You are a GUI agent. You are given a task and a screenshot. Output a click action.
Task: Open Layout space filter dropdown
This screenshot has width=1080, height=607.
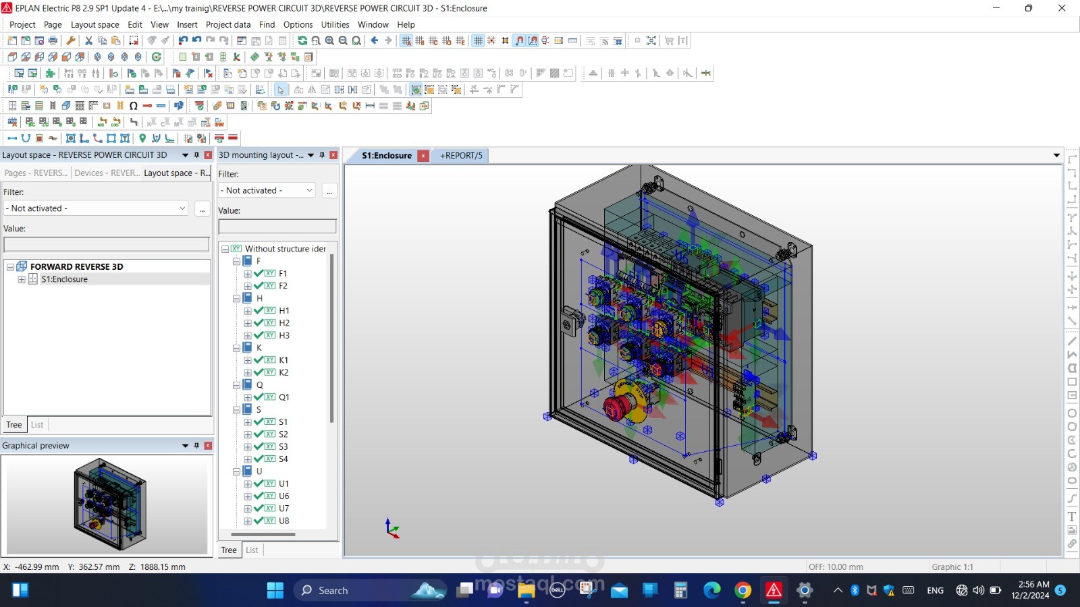pyautogui.click(x=182, y=208)
